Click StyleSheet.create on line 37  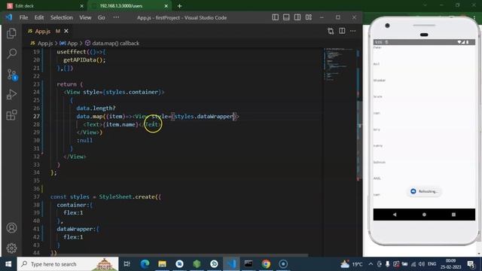coord(129,197)
